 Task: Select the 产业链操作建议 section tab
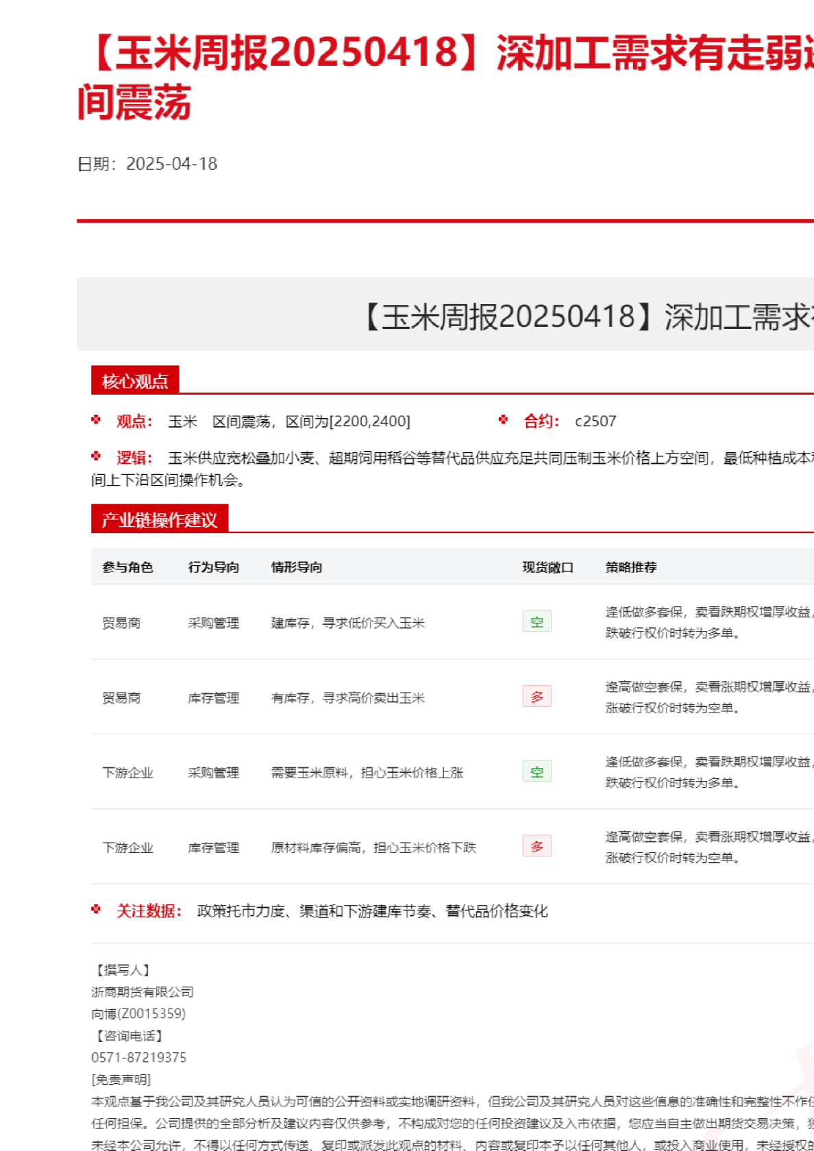point(159,520)
